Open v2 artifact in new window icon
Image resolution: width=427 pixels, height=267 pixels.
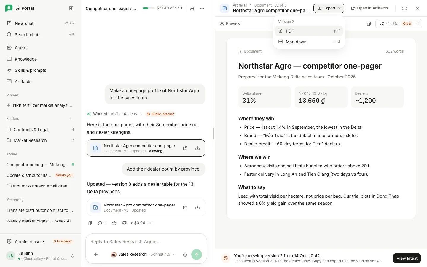tap(185, 148)
